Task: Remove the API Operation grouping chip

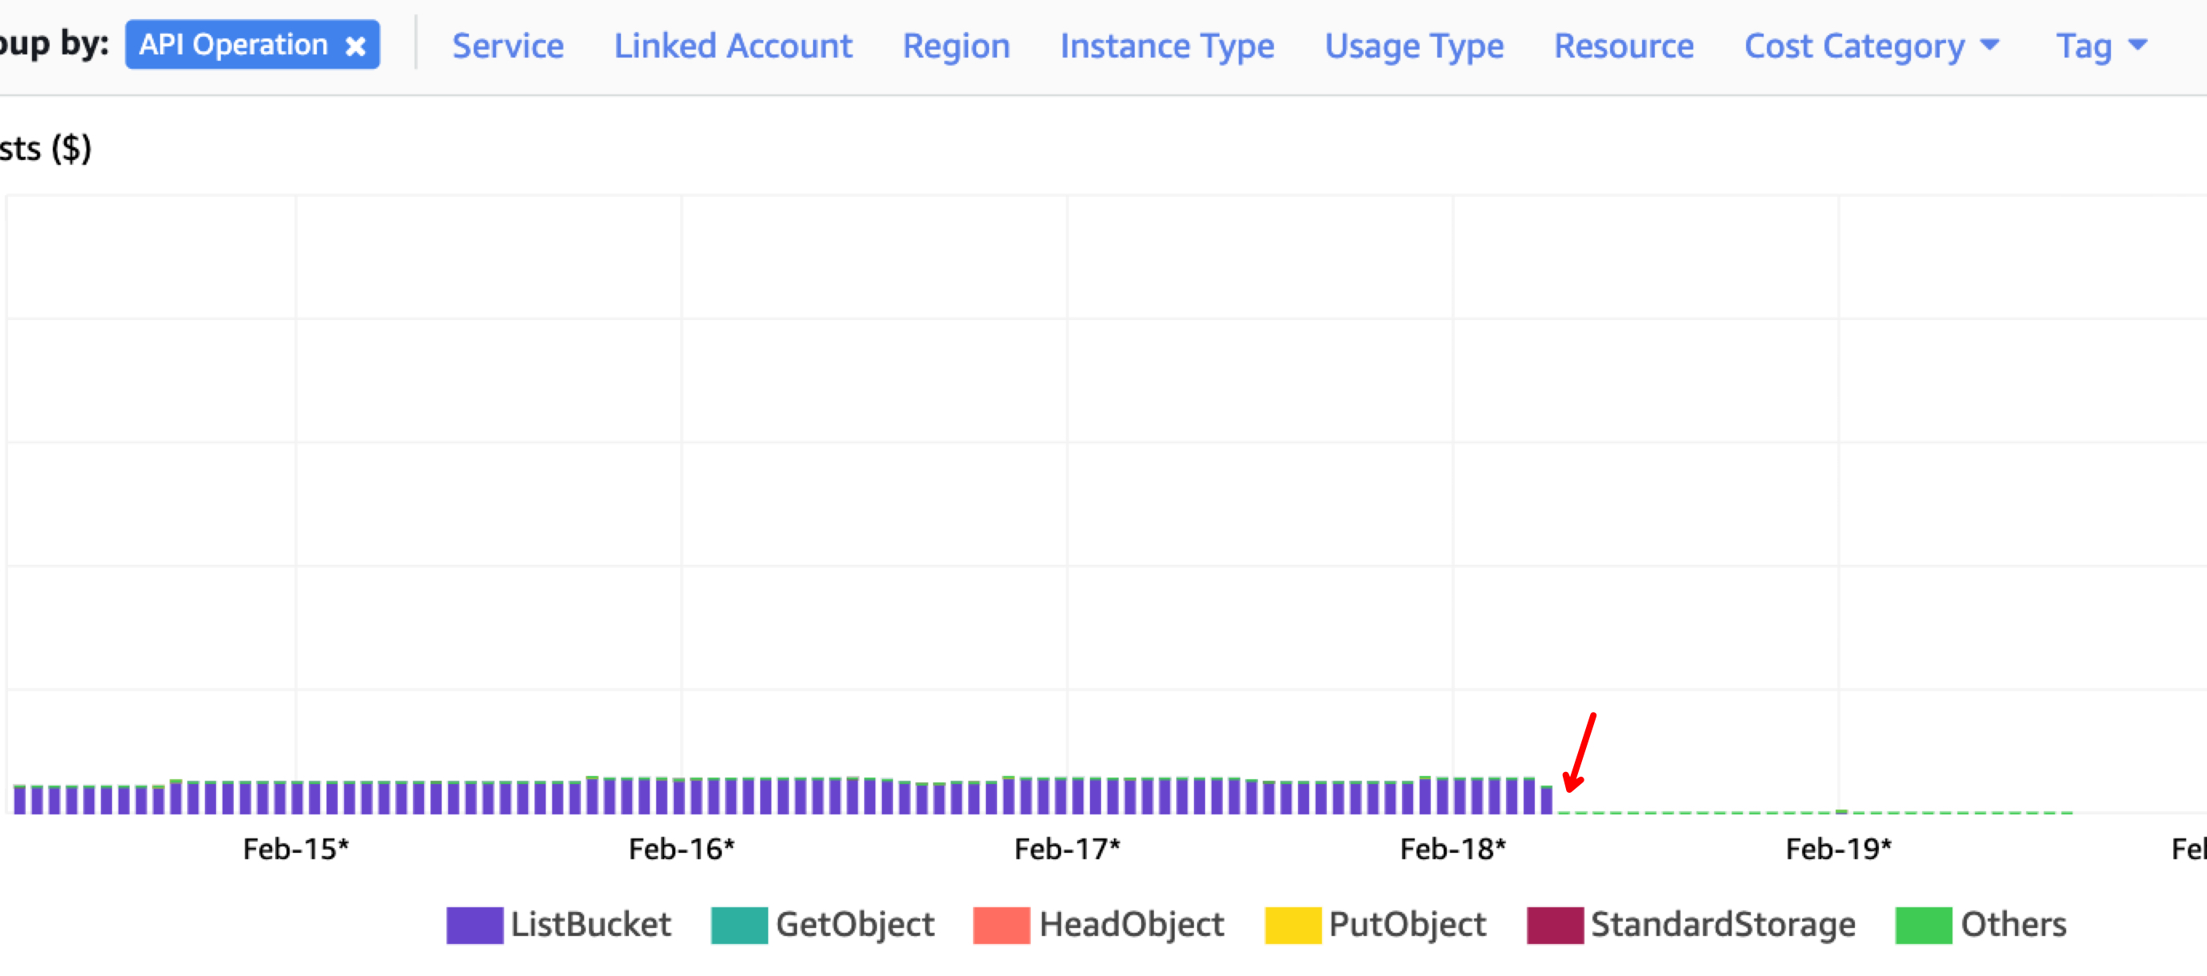Action: coord(355,46)
